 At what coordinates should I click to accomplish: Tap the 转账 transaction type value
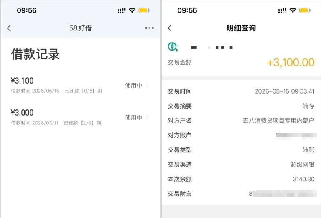point(308,150)
